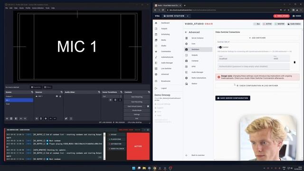Screen dimensions: 304x171
Task: Open the OBS Profile menu
Action: [x=28, y=8]
